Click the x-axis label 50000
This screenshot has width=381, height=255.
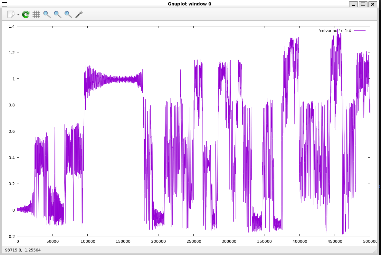[52, 241]
